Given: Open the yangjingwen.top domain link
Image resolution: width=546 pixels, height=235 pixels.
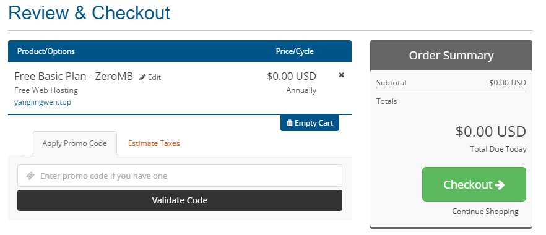Looking at the screenshot, I should click(x=43, y=103).
